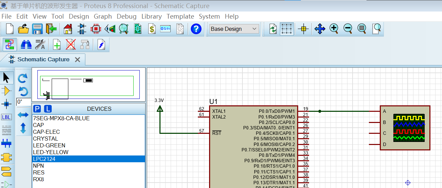
Task: Go to the Home page icon
Action: click(x=68, y=29)
